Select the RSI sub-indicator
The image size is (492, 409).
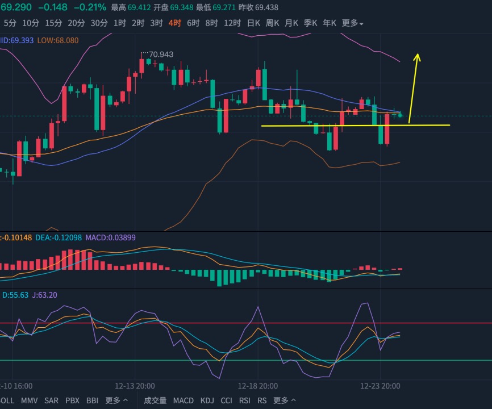point(245,400)
